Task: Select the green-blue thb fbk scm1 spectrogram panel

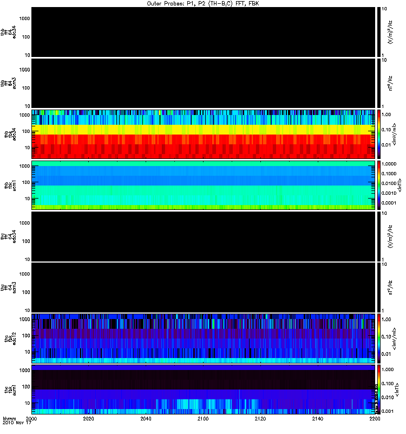Action: (x=204, y=185)
